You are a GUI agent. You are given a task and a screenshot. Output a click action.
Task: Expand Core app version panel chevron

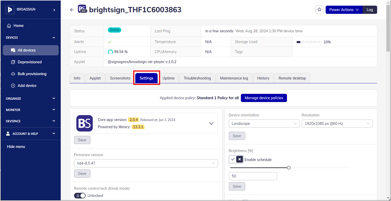(211, 123)
